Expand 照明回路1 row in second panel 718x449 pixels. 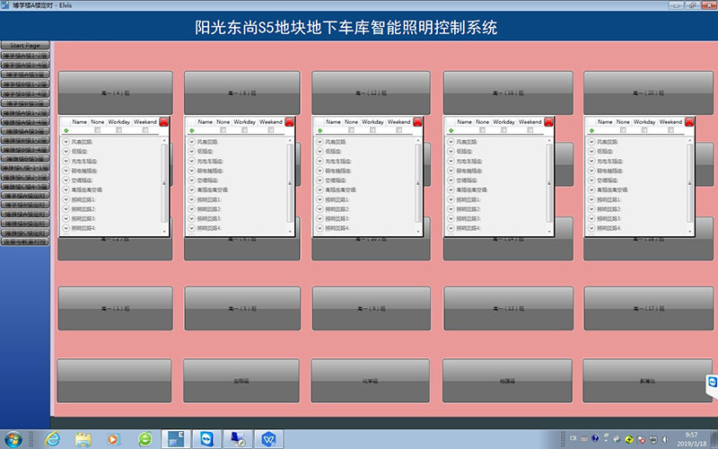191,199
